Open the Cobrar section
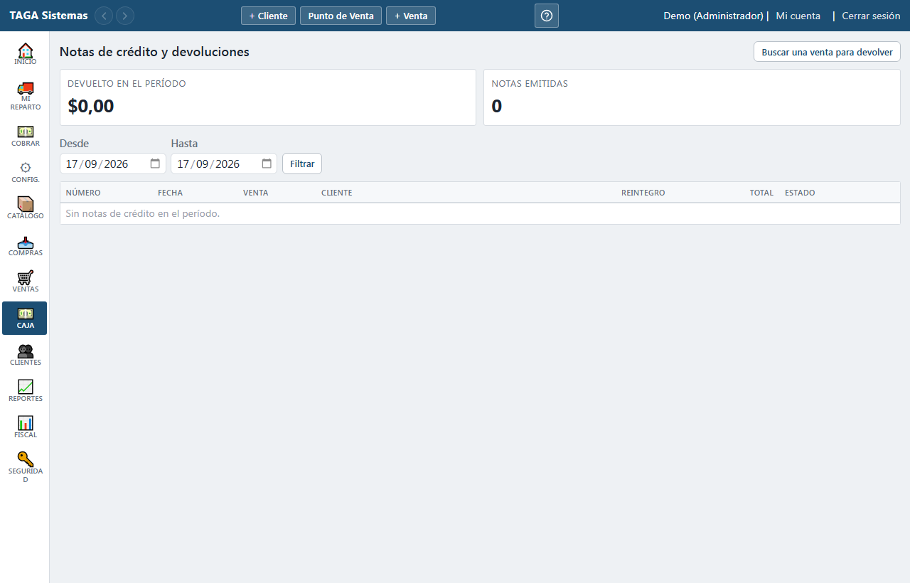Image resolution: width=910 pixels, height=583 pixels. [x=25, y=136]
